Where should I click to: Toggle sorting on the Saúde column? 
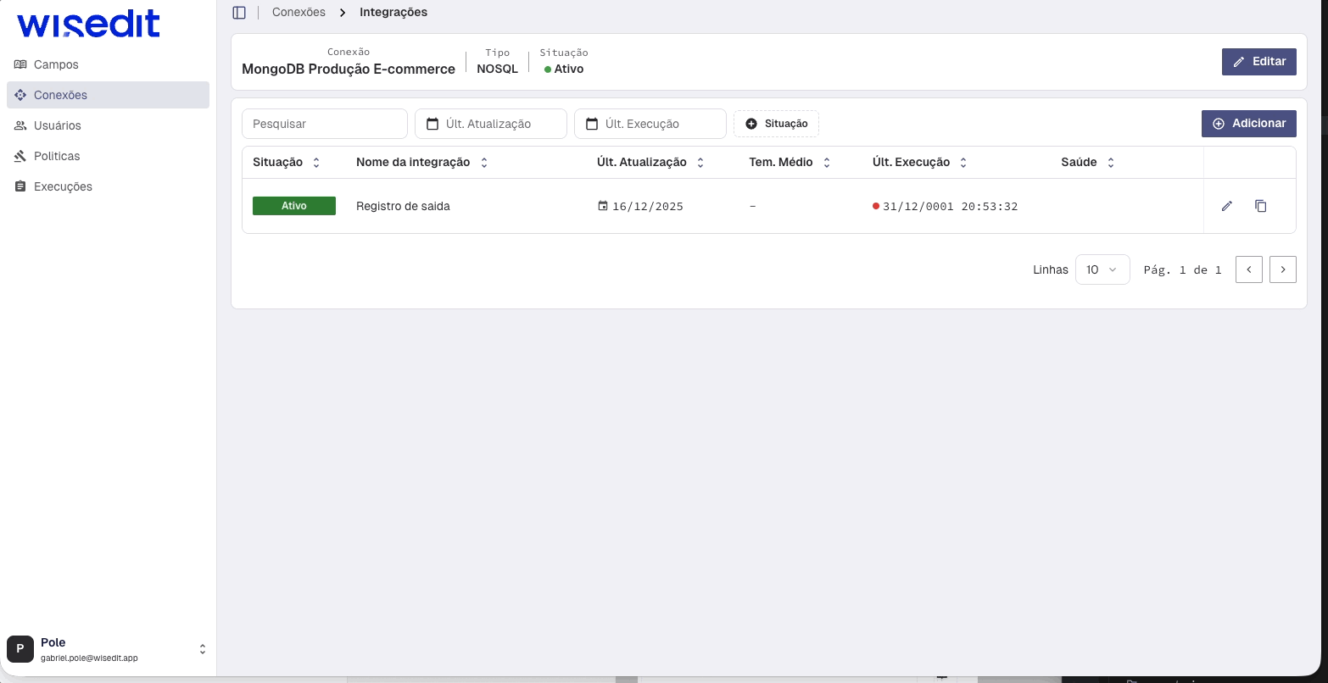click(x=1111, y=162)
